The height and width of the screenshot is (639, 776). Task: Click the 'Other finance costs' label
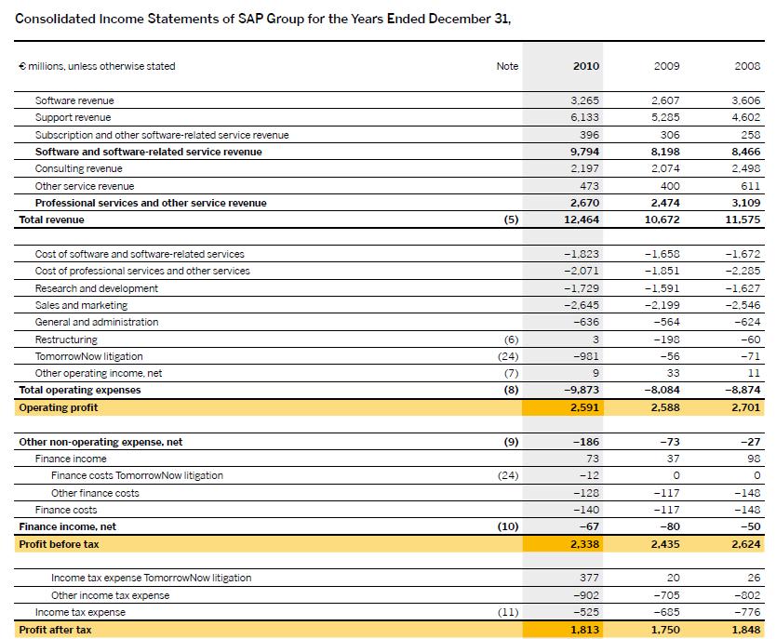coord(95,493)
